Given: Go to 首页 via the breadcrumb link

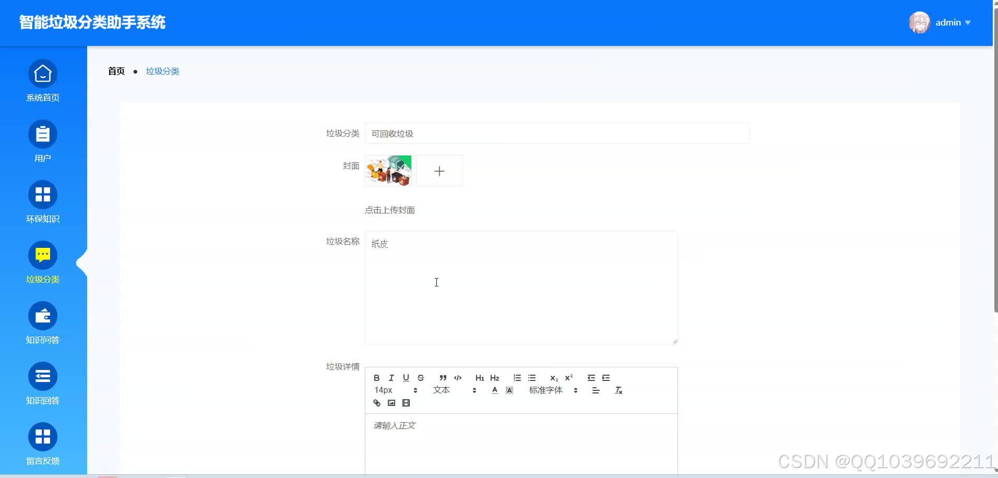Looking at the screenshot, I should (x=116, y=71).
